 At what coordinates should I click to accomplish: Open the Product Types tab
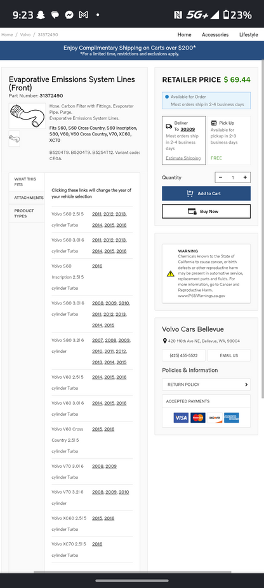point(27,214)
